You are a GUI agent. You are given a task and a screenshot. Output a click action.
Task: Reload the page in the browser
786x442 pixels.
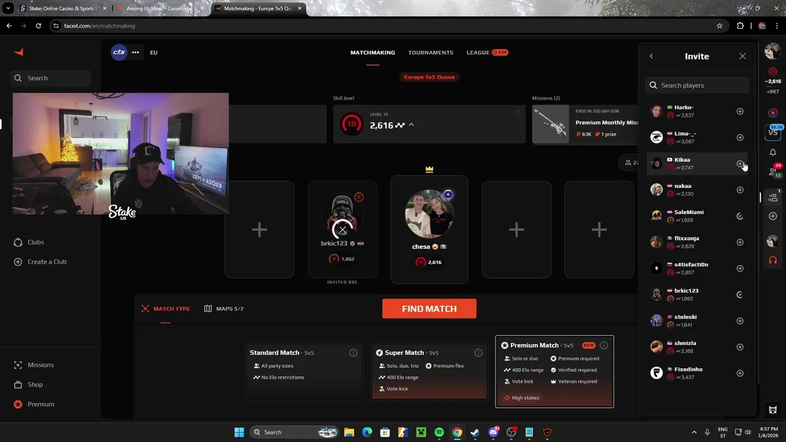click(x=38, y=26)
